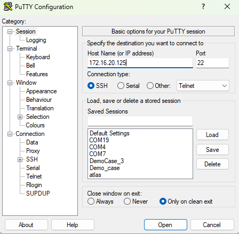The image size is (239, 234).
Task: Collapse the Window tree node
Action: click(10, 83)
